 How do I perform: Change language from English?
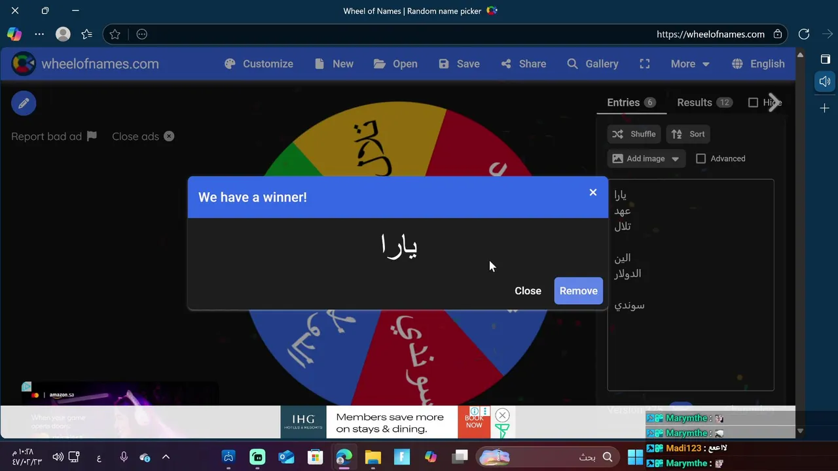tap(758, 63)
